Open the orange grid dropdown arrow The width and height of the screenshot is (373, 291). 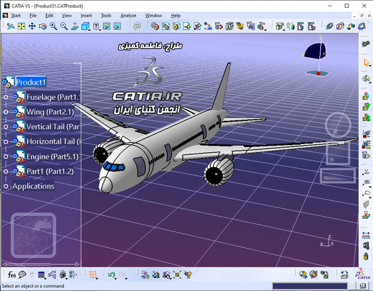point(98,278)
